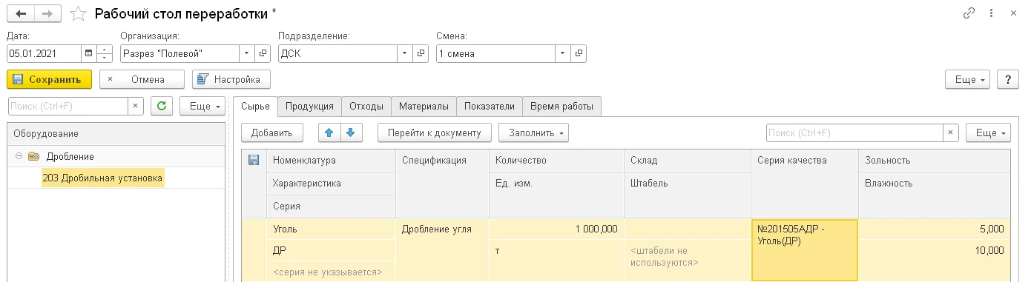Switch to the Материалы tab
The height and width of the screenshot is (282, 1031).
point(424,107)
